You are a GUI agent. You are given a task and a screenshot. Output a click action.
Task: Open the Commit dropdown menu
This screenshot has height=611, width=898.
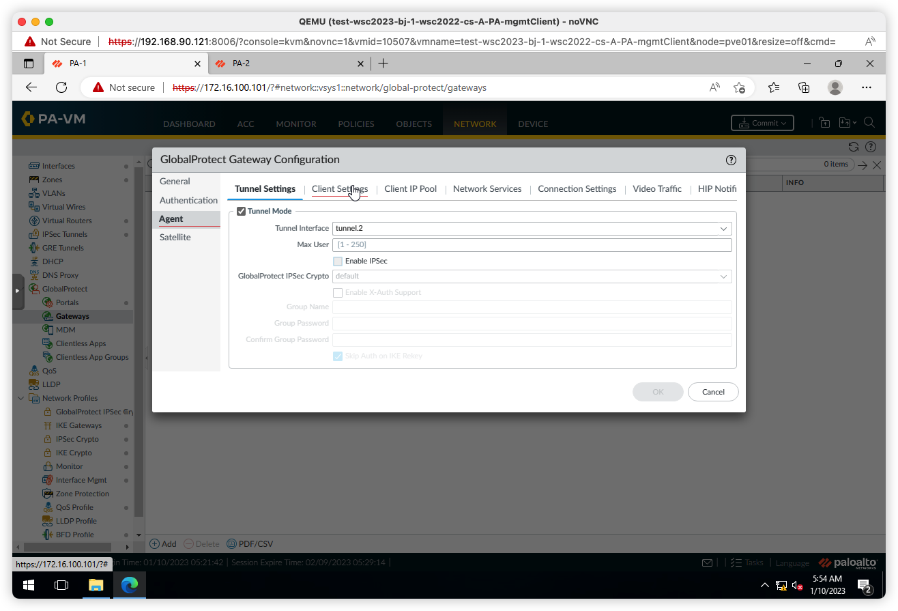coord(762,124)
